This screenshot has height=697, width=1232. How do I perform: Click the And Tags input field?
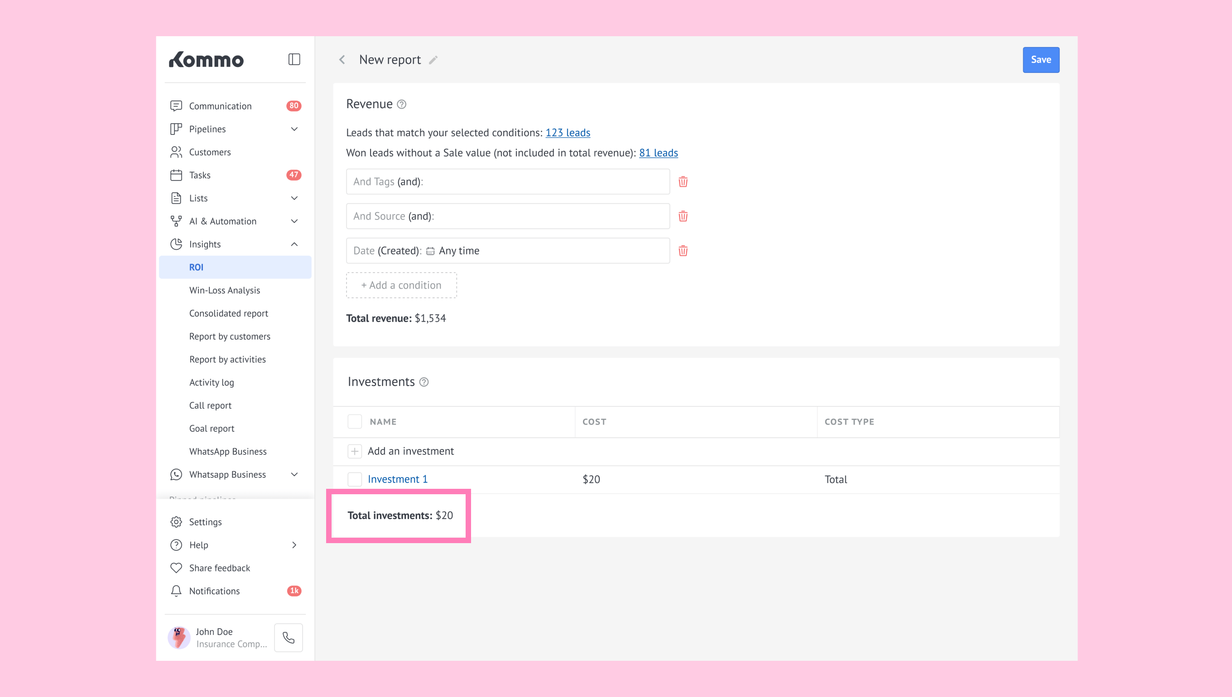click(508, 182)
